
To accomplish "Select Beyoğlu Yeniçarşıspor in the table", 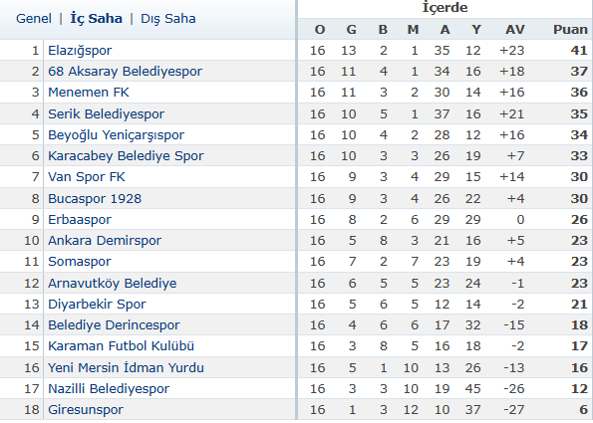I will click(x=116, y=134).
